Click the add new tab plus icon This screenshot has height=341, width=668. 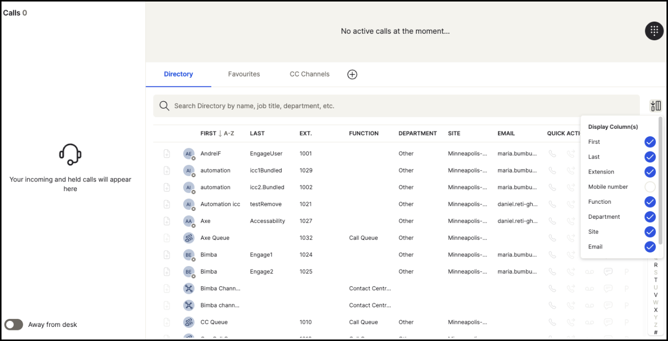tap(352, 74)
